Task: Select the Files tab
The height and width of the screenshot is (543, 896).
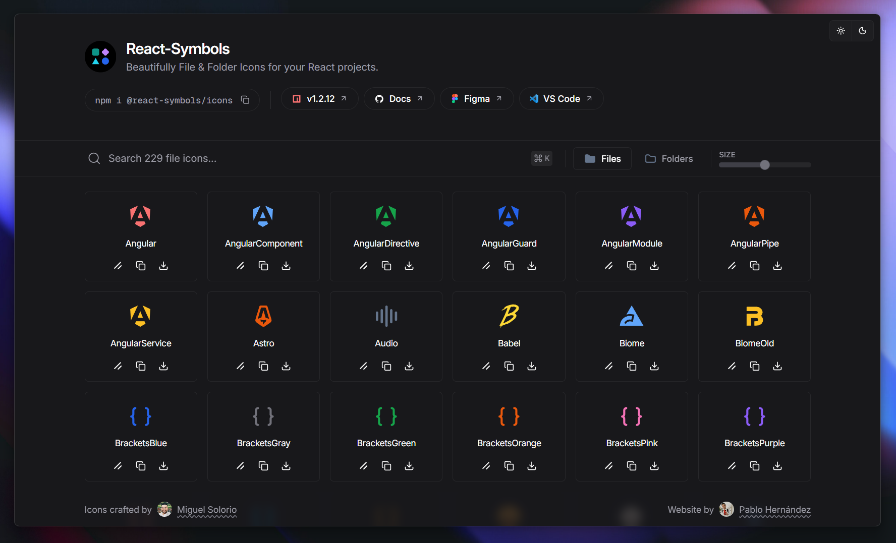Action: pos(602,158)
